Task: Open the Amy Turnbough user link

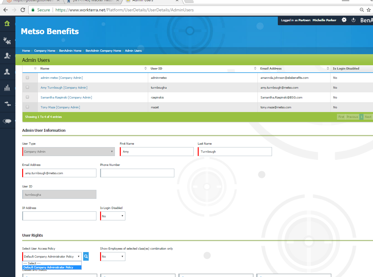Action: (64, 88)
